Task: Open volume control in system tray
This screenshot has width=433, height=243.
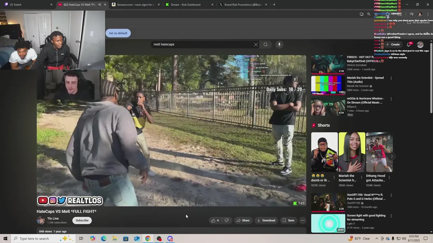Action: click(x=404, y=239)
